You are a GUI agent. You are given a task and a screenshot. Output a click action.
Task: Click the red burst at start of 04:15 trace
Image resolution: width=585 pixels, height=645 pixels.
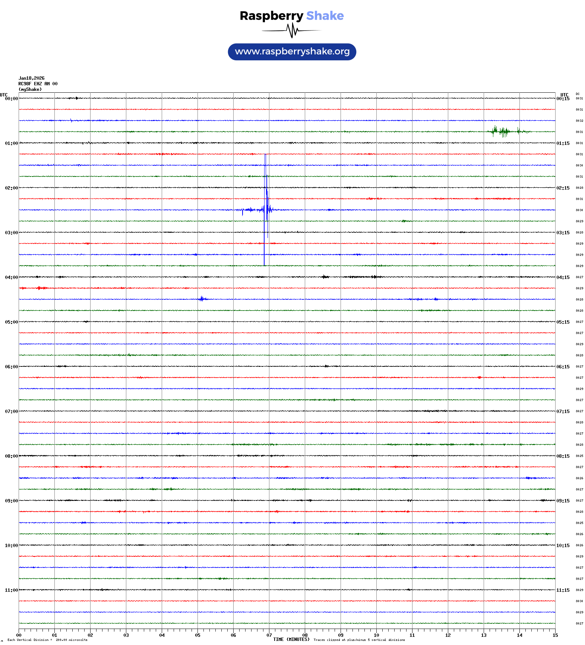tap(40, 288)
